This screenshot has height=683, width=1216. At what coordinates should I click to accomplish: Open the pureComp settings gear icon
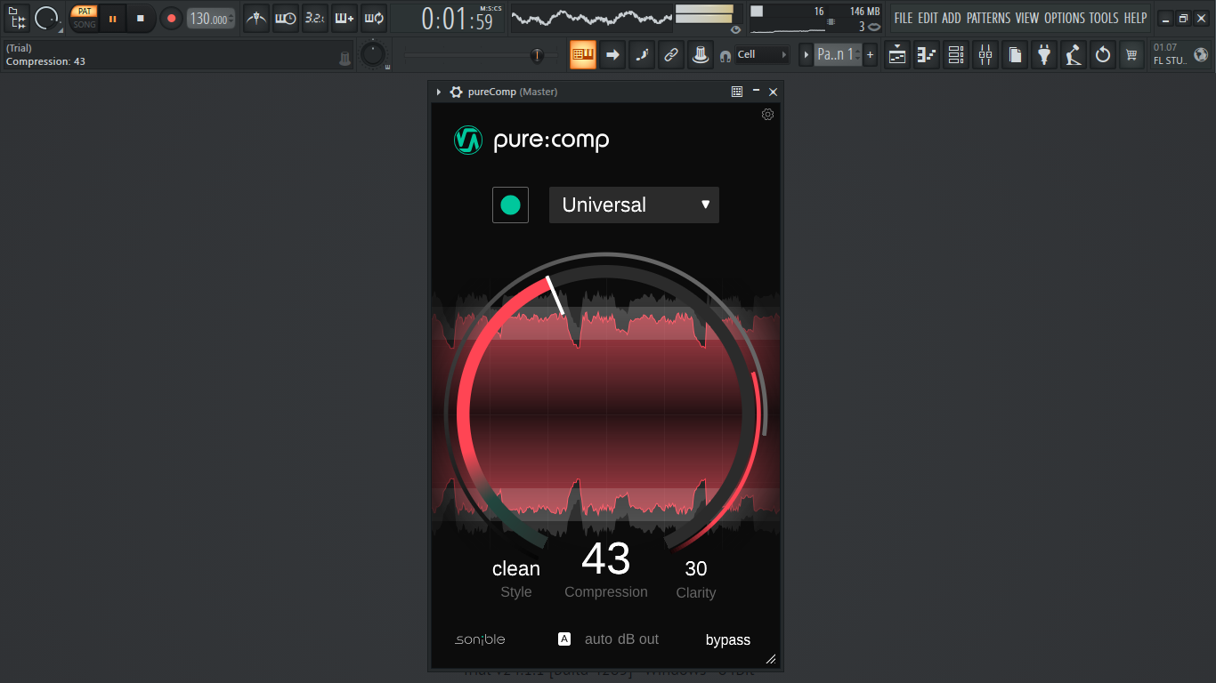[767, 115]
